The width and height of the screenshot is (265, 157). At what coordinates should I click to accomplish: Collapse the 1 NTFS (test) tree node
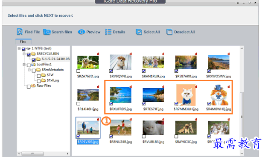[19, 49]
